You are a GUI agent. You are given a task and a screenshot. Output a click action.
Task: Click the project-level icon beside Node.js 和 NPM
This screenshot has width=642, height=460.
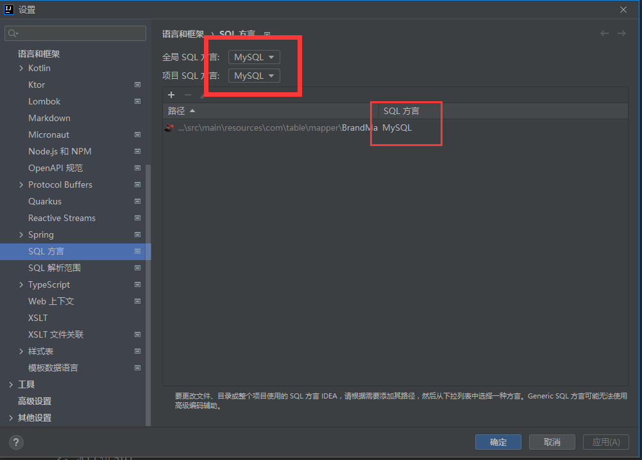[x=137, y=151]
